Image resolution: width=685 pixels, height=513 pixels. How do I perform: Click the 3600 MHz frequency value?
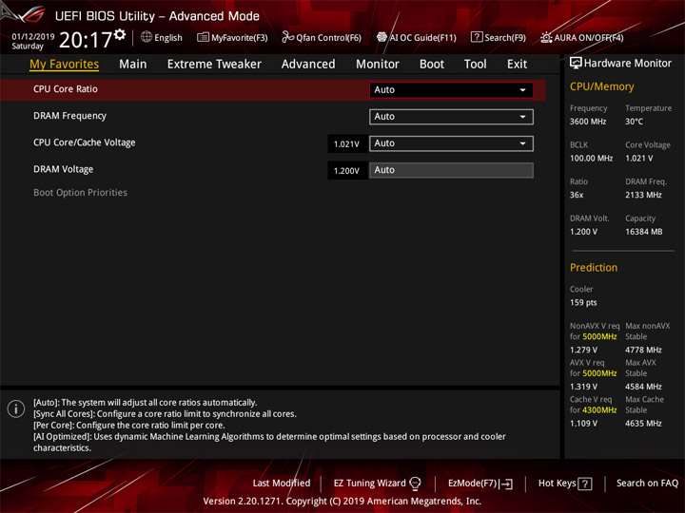pyautogui.click(x=588, y=122)
